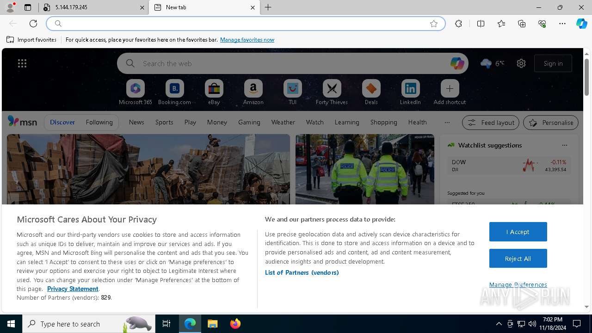Open the Microsoft 365 shortcut

[135, 92]
